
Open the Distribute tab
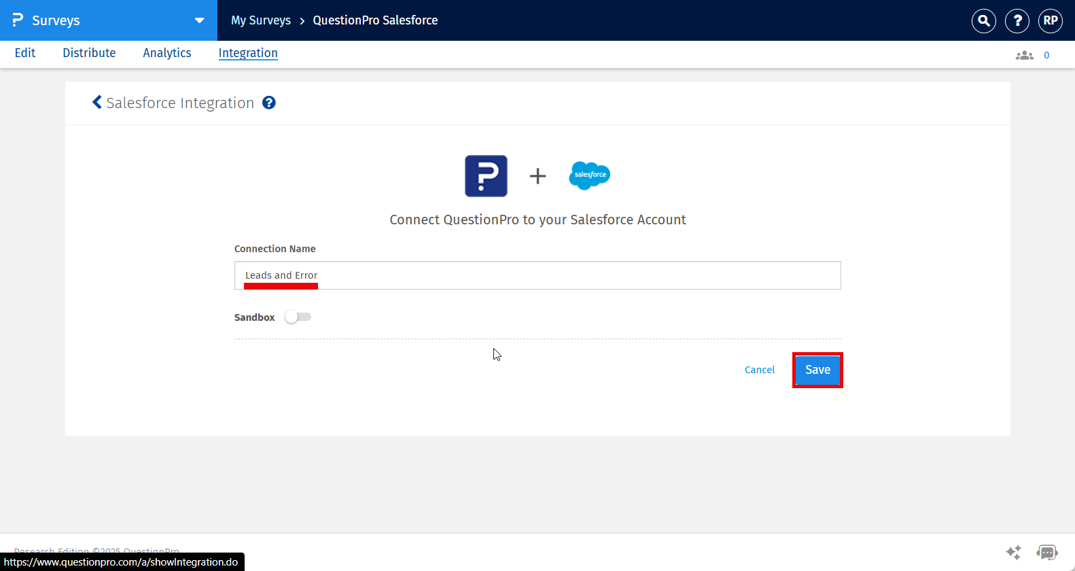89,53
